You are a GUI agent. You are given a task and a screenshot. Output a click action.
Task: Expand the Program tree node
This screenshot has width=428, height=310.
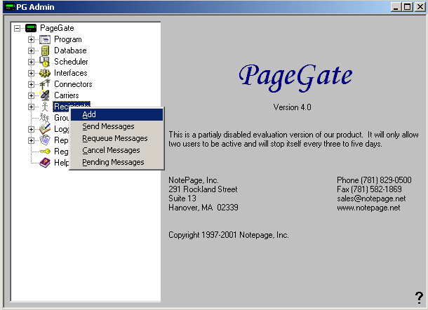[x=31, y=39]
